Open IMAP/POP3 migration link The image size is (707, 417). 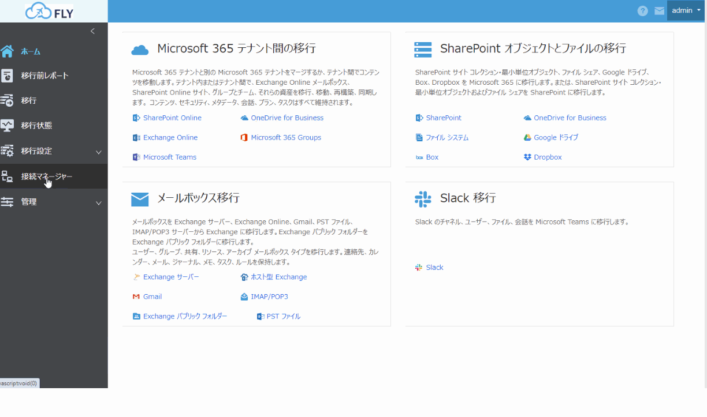point(269,296)
